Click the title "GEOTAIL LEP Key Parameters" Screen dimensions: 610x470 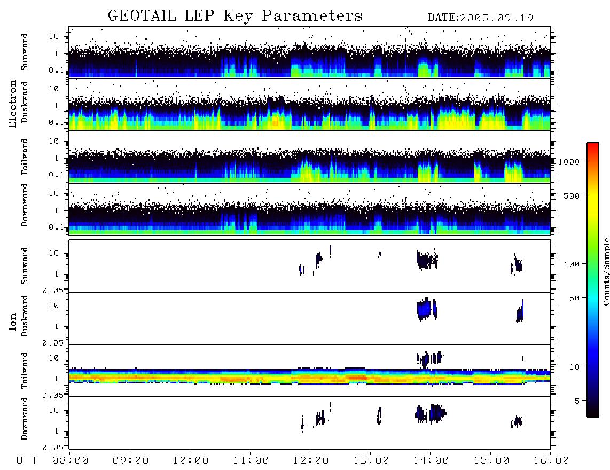[x=235, y=16]
